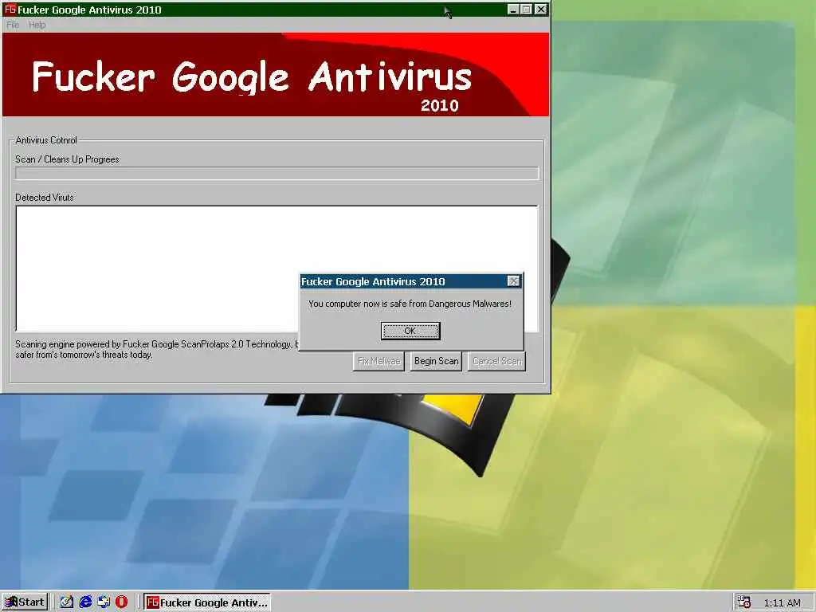Launch Opera browser from quick launch
The image size is (816, 612).
click(x=121, y=602)
